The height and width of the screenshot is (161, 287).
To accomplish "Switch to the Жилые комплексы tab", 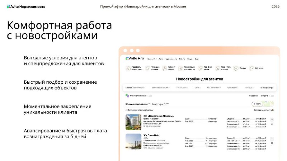I will click(136, 104).
